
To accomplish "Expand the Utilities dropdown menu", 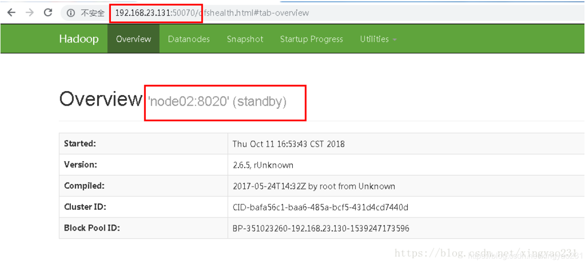I will point(378,39).
